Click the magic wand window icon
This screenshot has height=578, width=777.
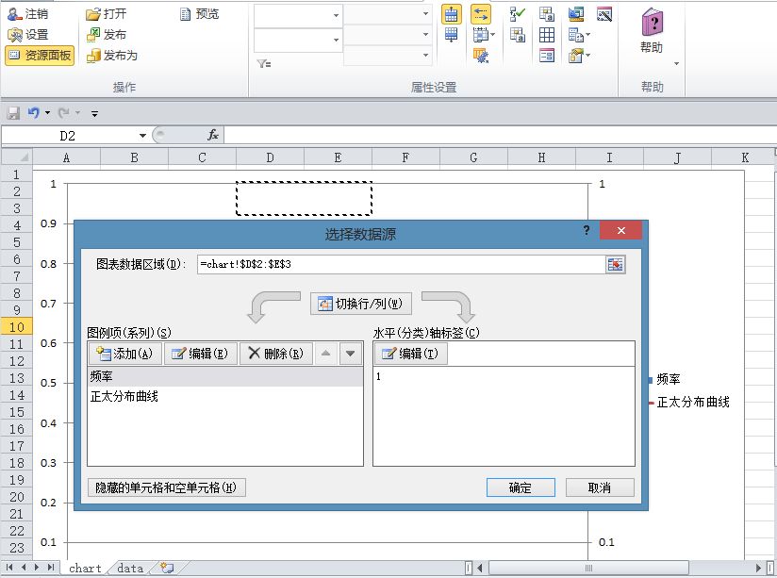[604, 14]
